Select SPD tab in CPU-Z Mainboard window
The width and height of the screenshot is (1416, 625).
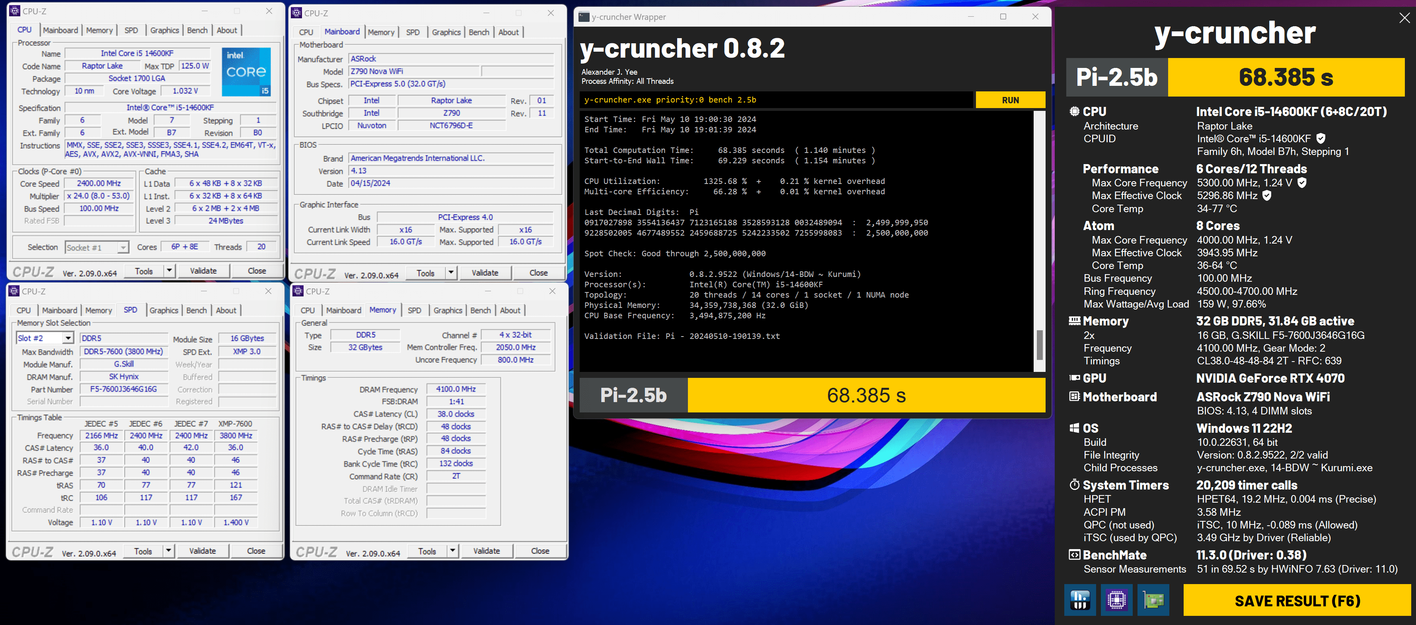coord(413,32)
